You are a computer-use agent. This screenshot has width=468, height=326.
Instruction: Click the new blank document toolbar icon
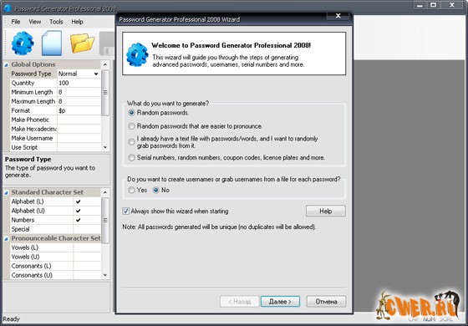[52, 43]
